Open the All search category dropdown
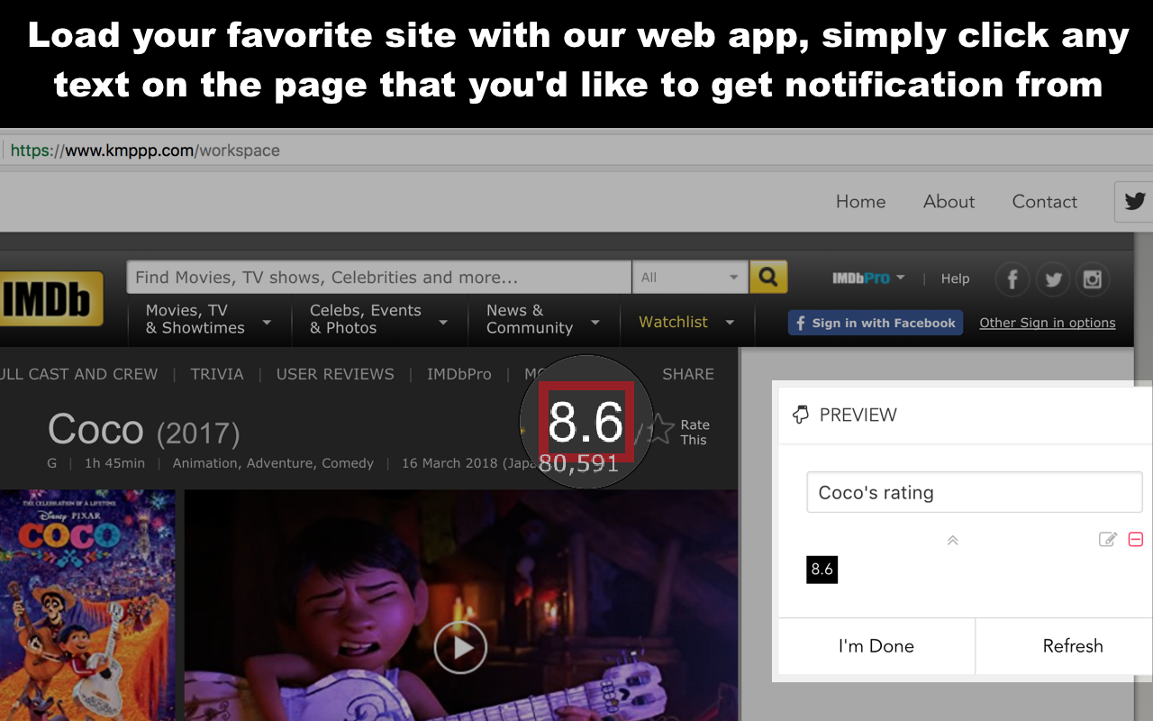 pos(690,278)
